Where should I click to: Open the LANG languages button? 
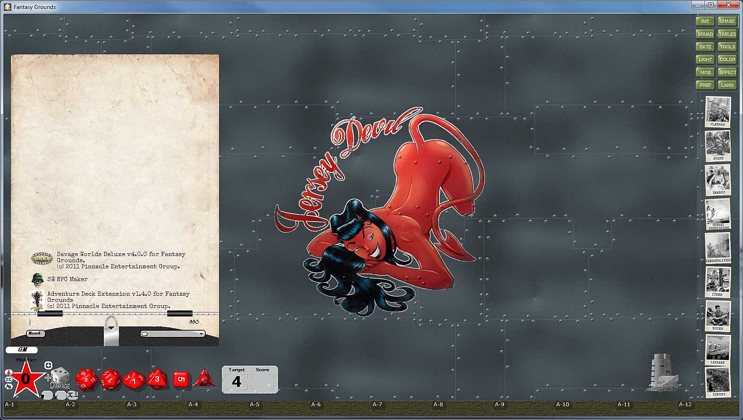point(727,85)
